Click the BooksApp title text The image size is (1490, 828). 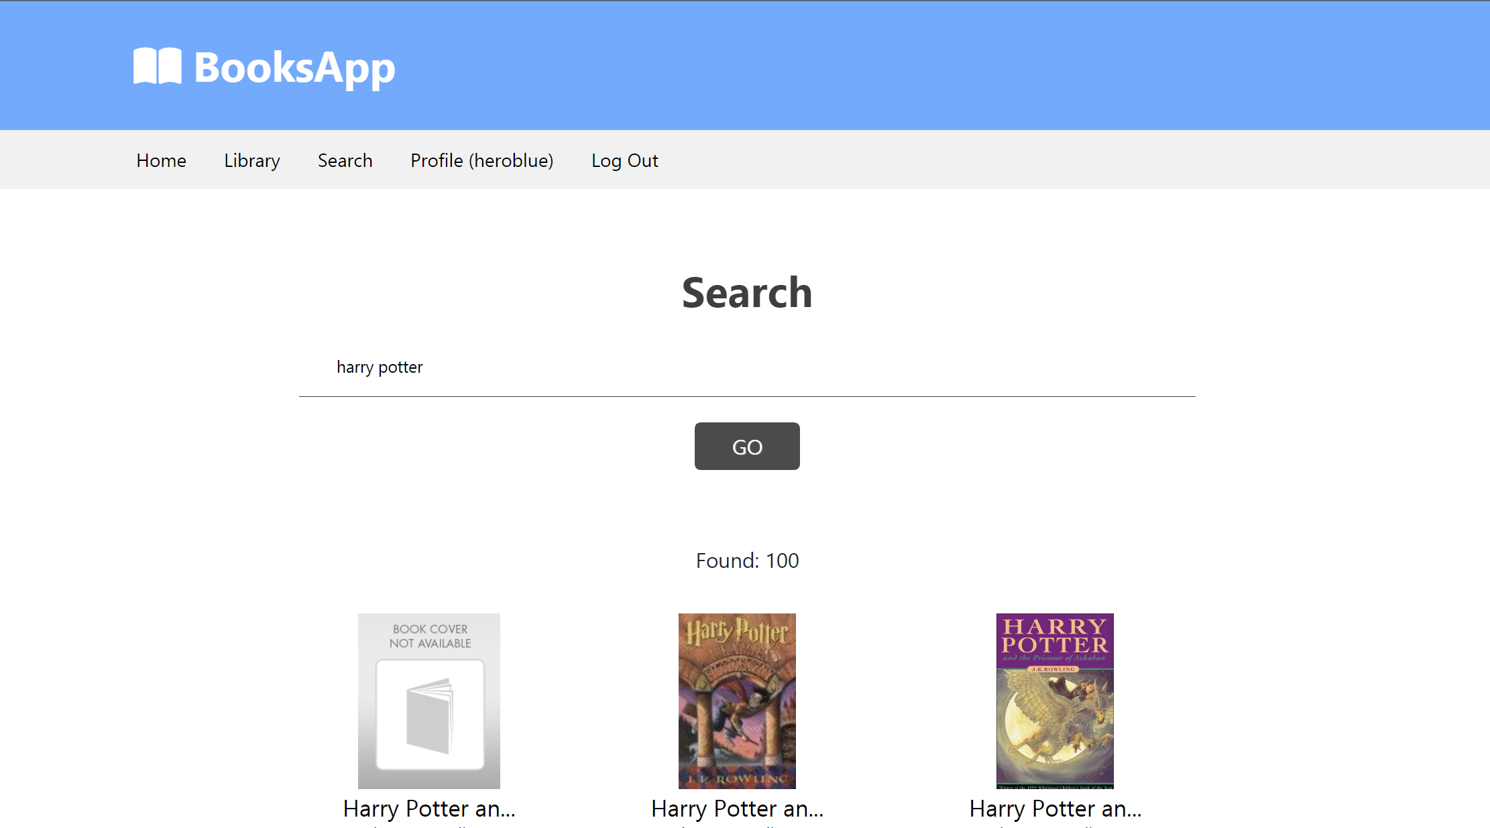[294, 68]
